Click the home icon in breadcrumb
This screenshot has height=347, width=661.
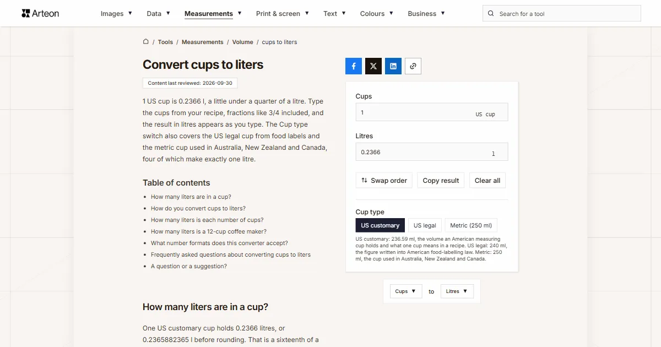(x=146, y=41)
